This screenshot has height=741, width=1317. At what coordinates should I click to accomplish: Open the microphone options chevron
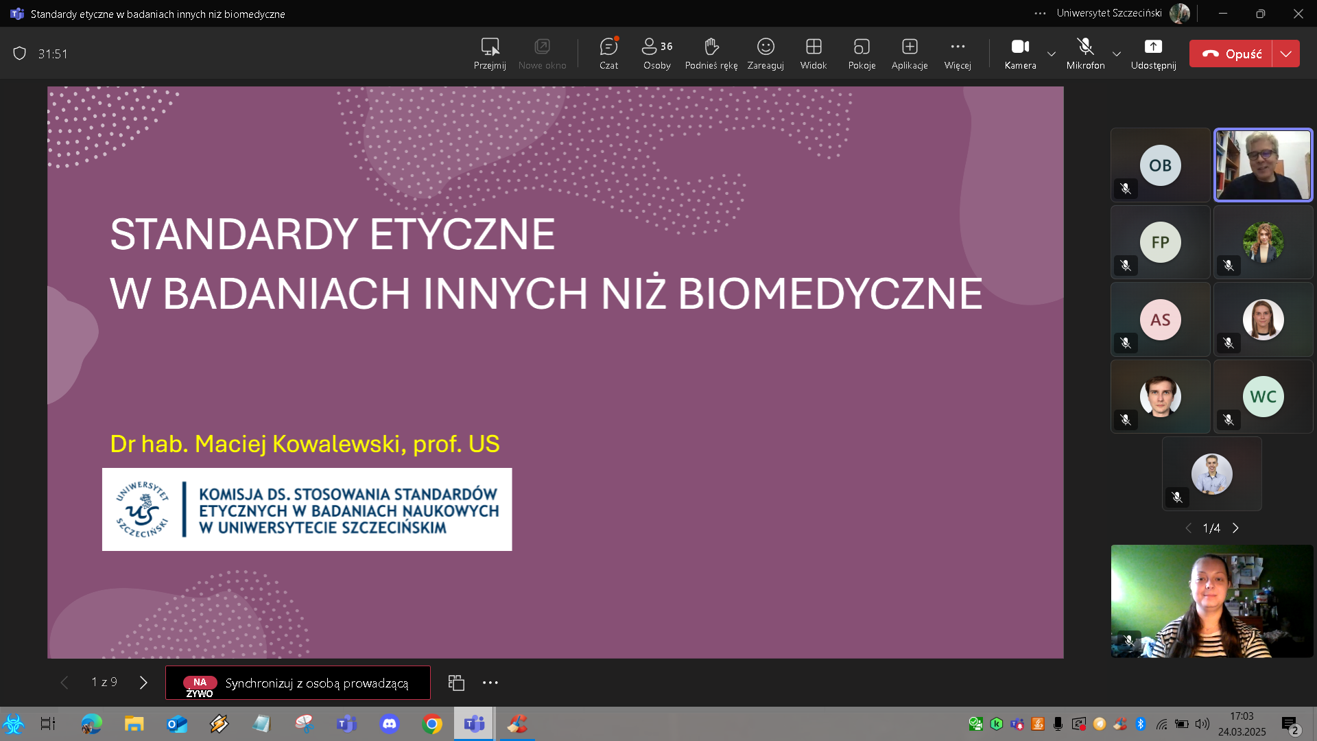(x=1117, y=54)
